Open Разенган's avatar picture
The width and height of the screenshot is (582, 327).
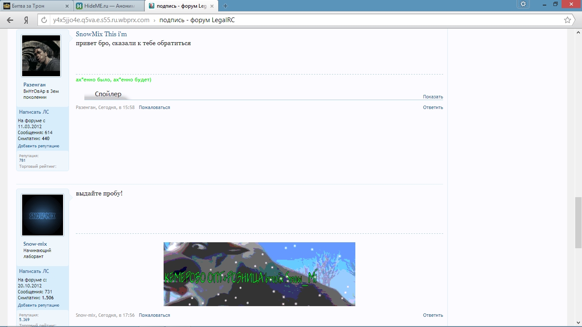coord(41,56)
